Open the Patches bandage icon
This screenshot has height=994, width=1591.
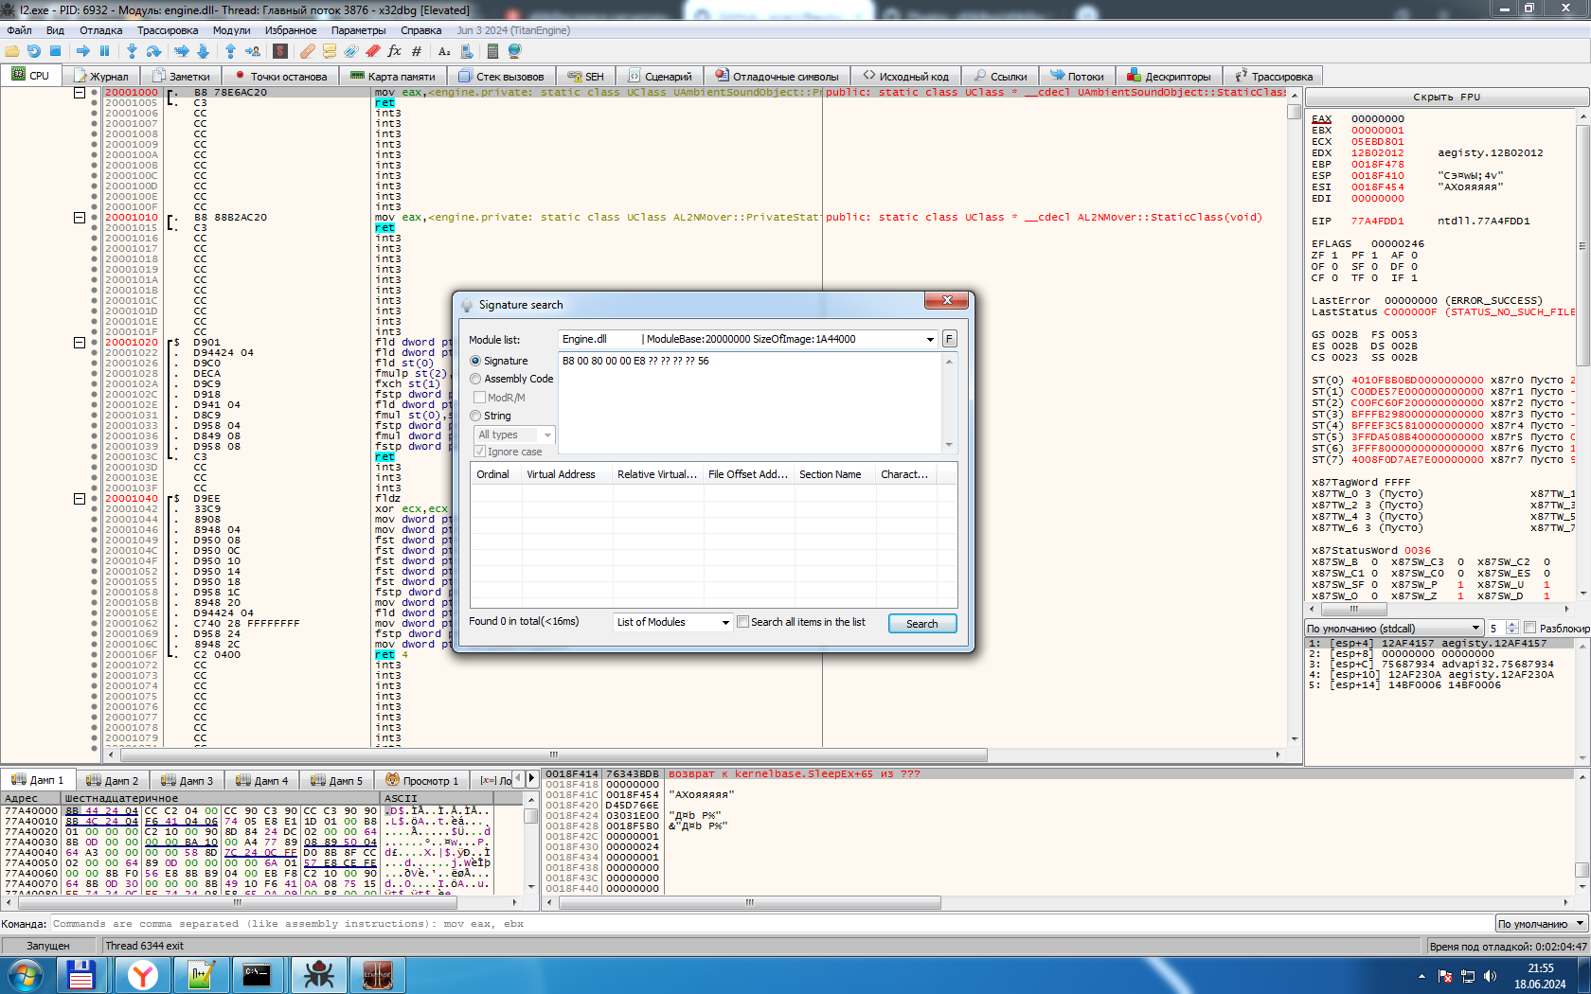click(308, 51)
